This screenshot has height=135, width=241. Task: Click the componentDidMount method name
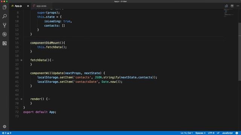45,43
